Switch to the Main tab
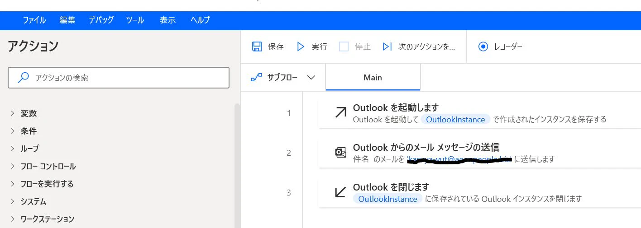Viewport: 641px width, 228px height. pyautogui.click(x=373, y=78)
